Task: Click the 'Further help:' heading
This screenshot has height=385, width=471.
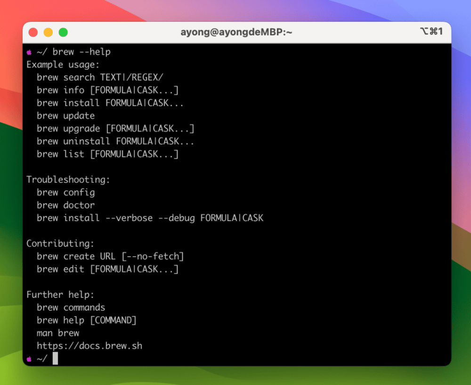Action: [x=60, y=295]
